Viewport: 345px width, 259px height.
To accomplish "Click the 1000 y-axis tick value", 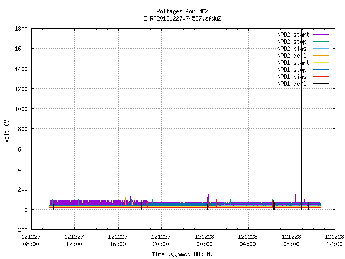I will [x=21, y=109].
